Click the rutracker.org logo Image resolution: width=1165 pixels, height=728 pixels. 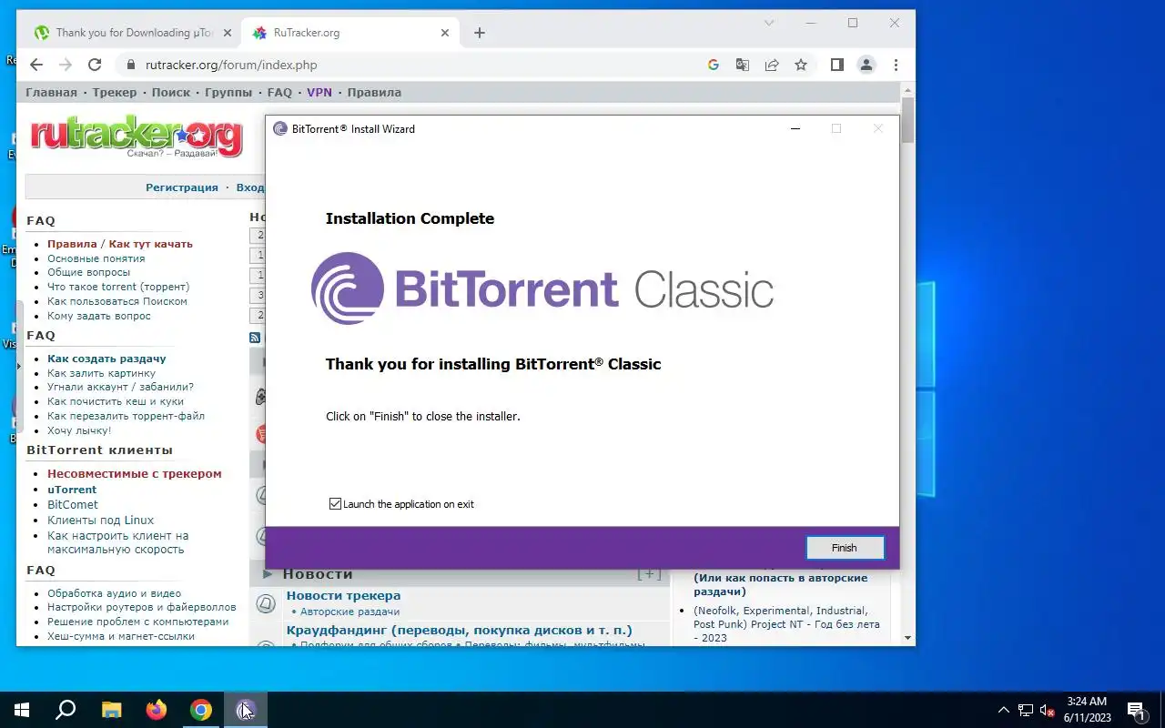[x=137, y=136]
